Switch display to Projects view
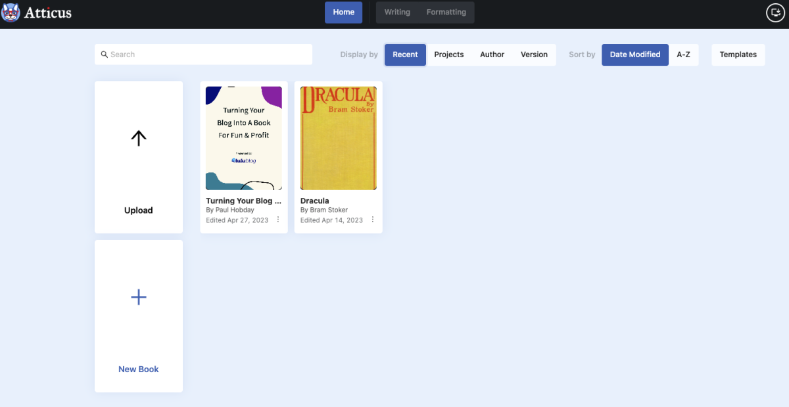789x407 pixels. pyautogui.click(x=449, y=55)
